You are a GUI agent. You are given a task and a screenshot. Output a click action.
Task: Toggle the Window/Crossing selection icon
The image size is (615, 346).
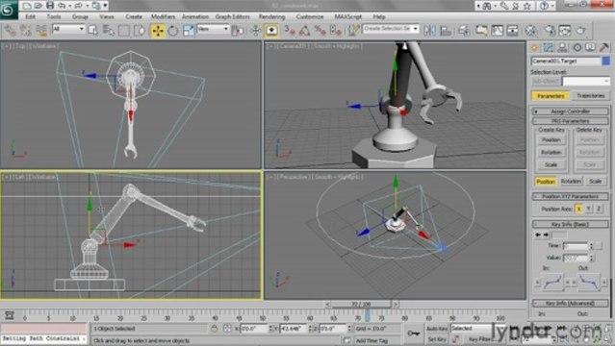[x=140, y=30]
